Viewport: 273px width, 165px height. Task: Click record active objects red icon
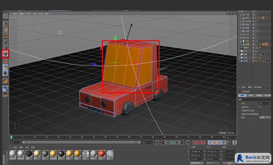pyautogui.click(x=194, y=142)
